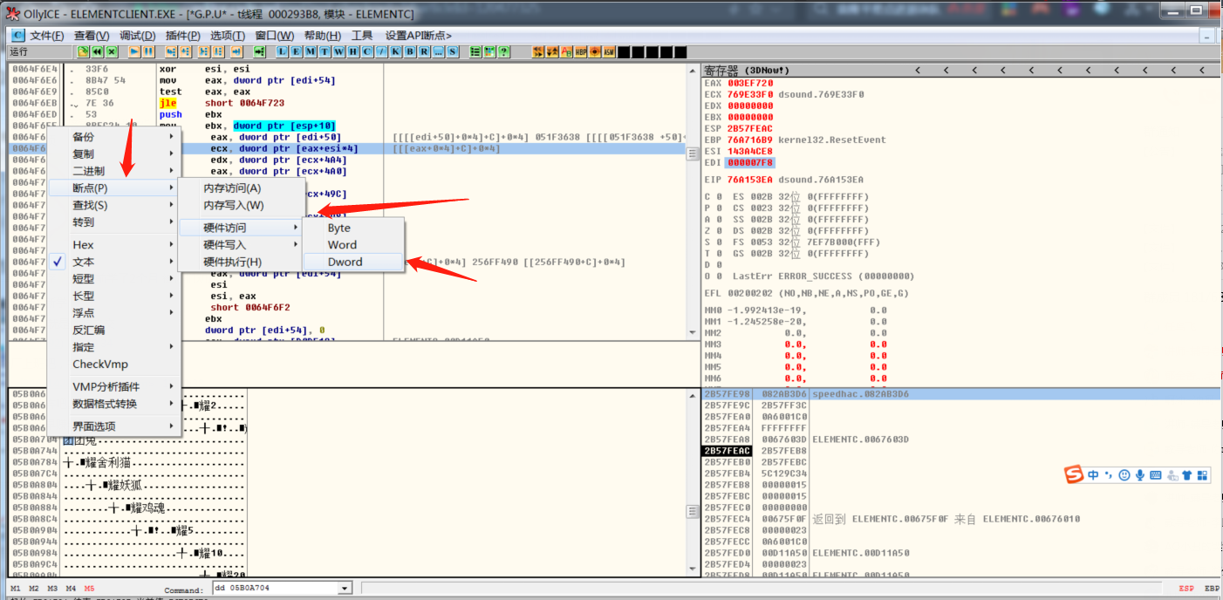Select 内存访问(A) breakpoint option

click(x=242, y=188)
